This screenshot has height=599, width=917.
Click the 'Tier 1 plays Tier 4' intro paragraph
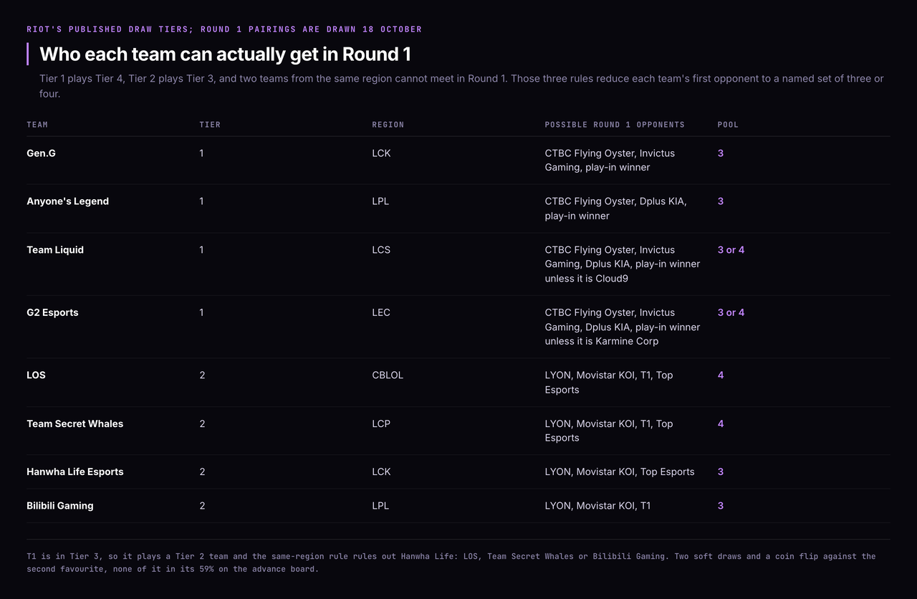click(461, 86)
